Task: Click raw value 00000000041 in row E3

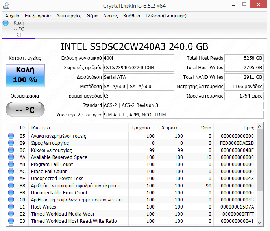Action: (x=237, y=221)
